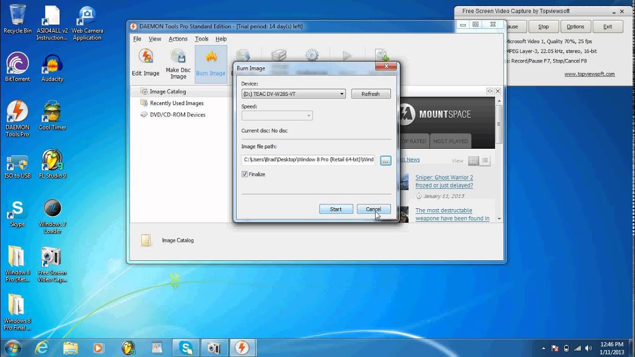This screenshot has width=635, height=357.
Task: Click the gear Preferences toolbar icon
Action: 312,56
